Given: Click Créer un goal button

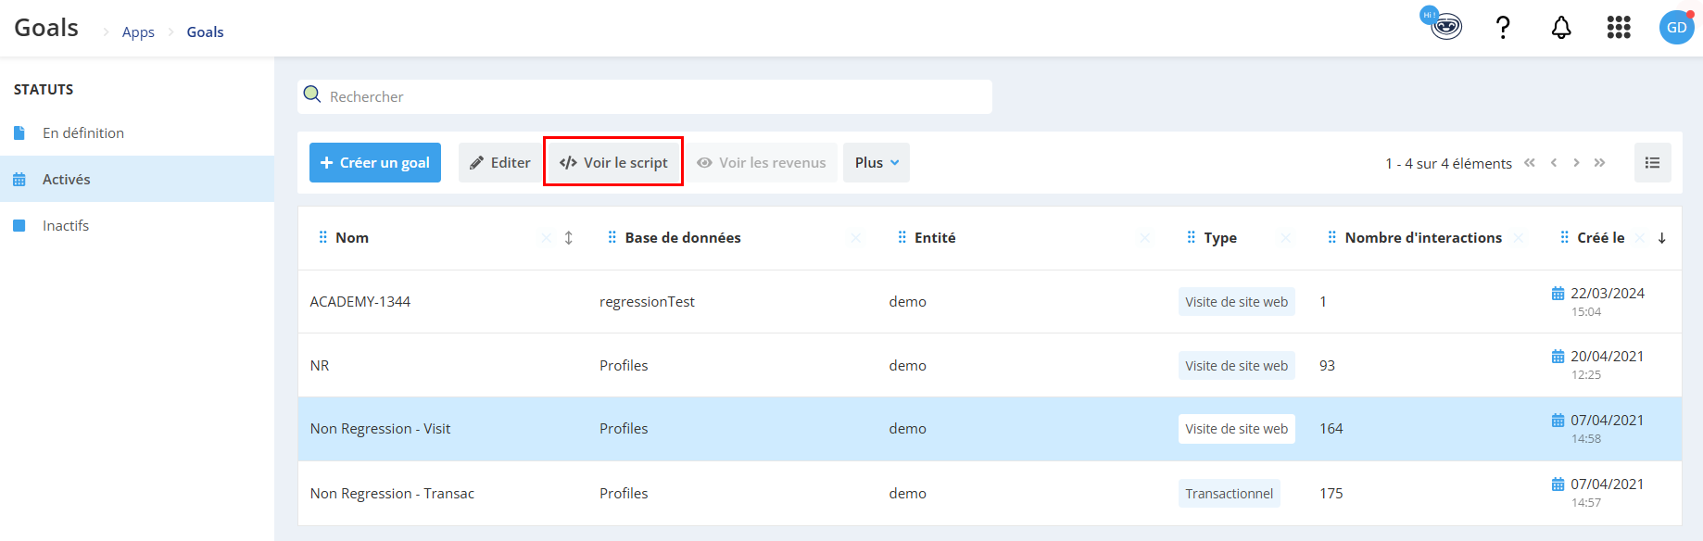Looking at the screenshot, I should [375, 162].
